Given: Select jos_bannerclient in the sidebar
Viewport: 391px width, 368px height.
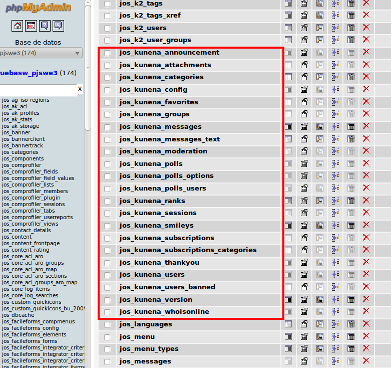Looking at the screenshot, I should pyautogui.click(x=23, y=139).
